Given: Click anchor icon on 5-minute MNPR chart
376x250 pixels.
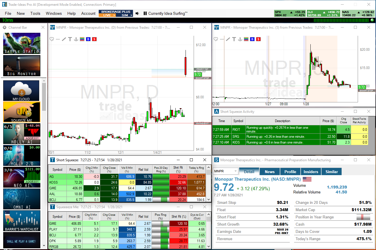Looking at the screenshot, I should [x=240, y=39].
